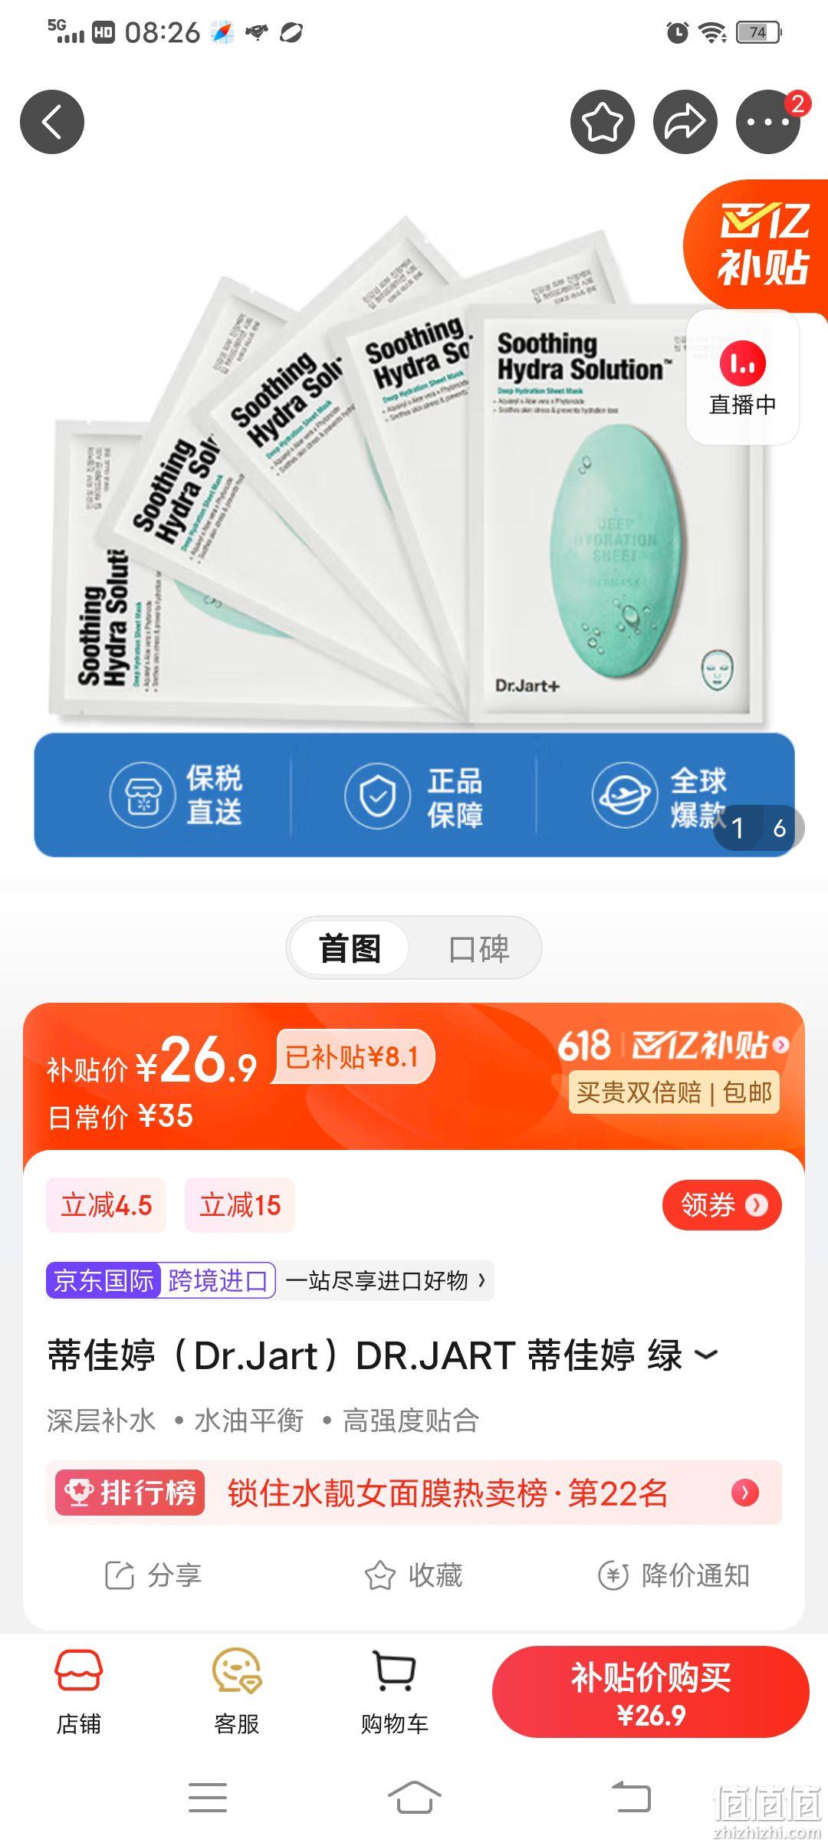828x1846 pixels.
Task: Select the 首图 tab
Action: coord(350,948)
